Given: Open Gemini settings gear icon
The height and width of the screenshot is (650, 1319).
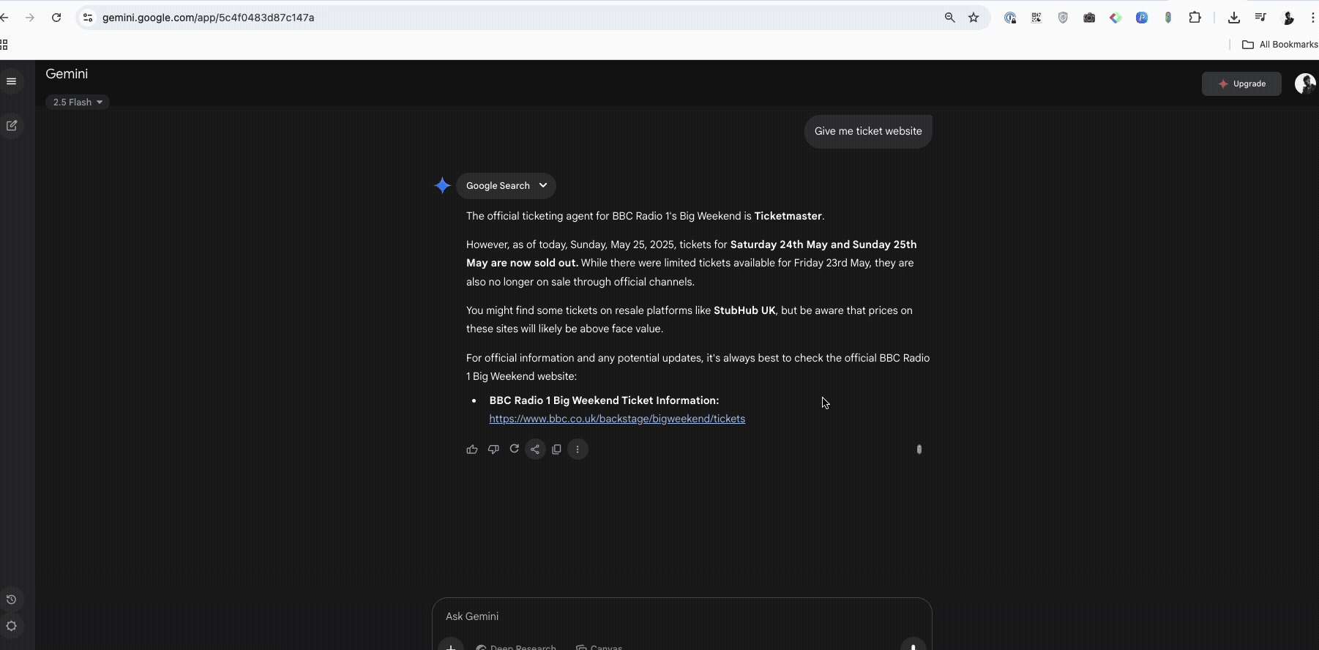Looking at the screenshot, I should (x=11, y=626).
